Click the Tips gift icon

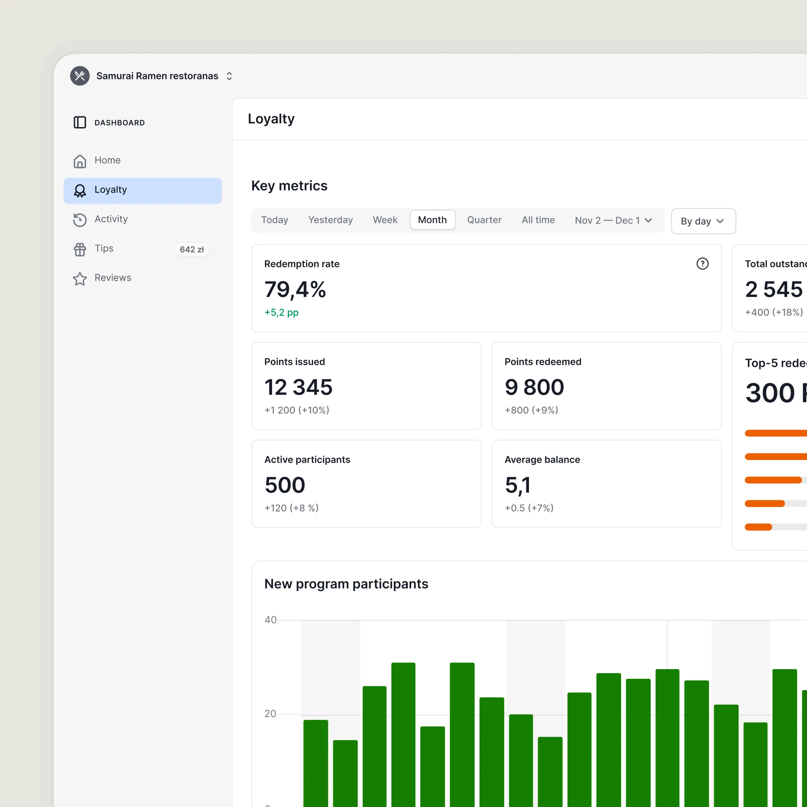(x=80, y=249)
